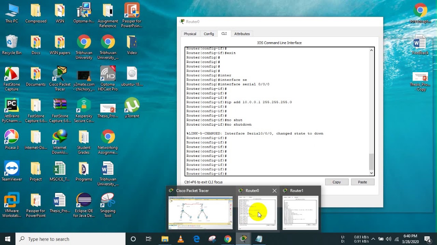The width and height of the screenshot is (437, 245).
Task: Launch Internet Download Manager shortcut
Action: point(60,142)
